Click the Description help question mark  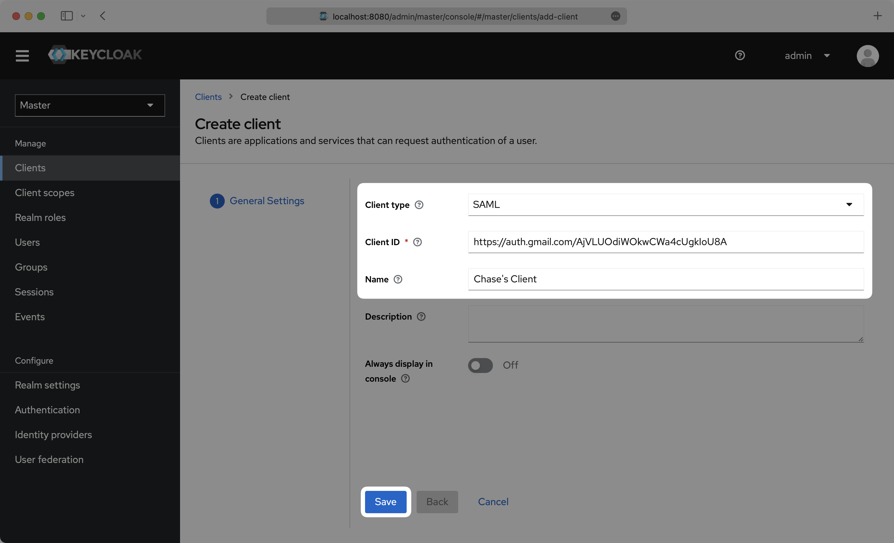pyautogui.click(x=421, y=316)
